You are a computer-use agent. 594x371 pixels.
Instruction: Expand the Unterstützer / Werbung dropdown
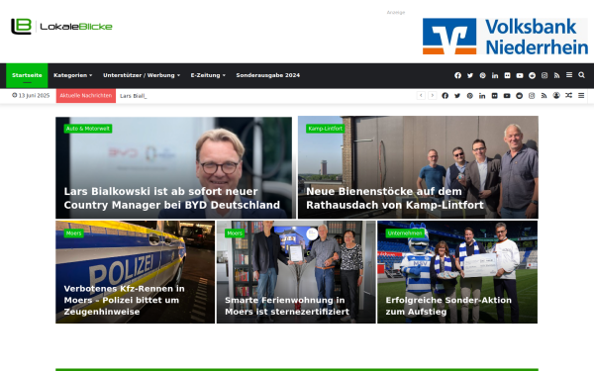click(x=142, y=75)
